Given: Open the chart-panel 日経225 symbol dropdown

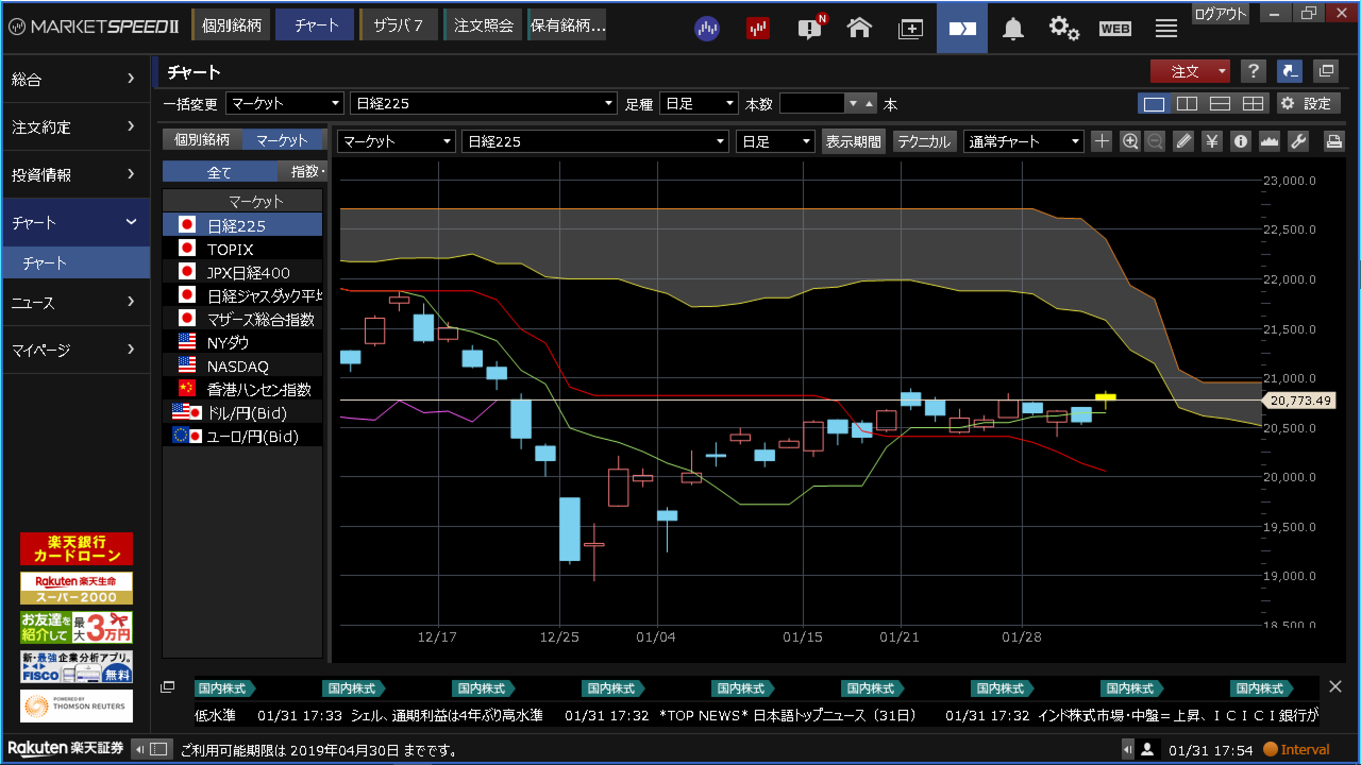Looking at the screenshot, I should click(595, 141).
